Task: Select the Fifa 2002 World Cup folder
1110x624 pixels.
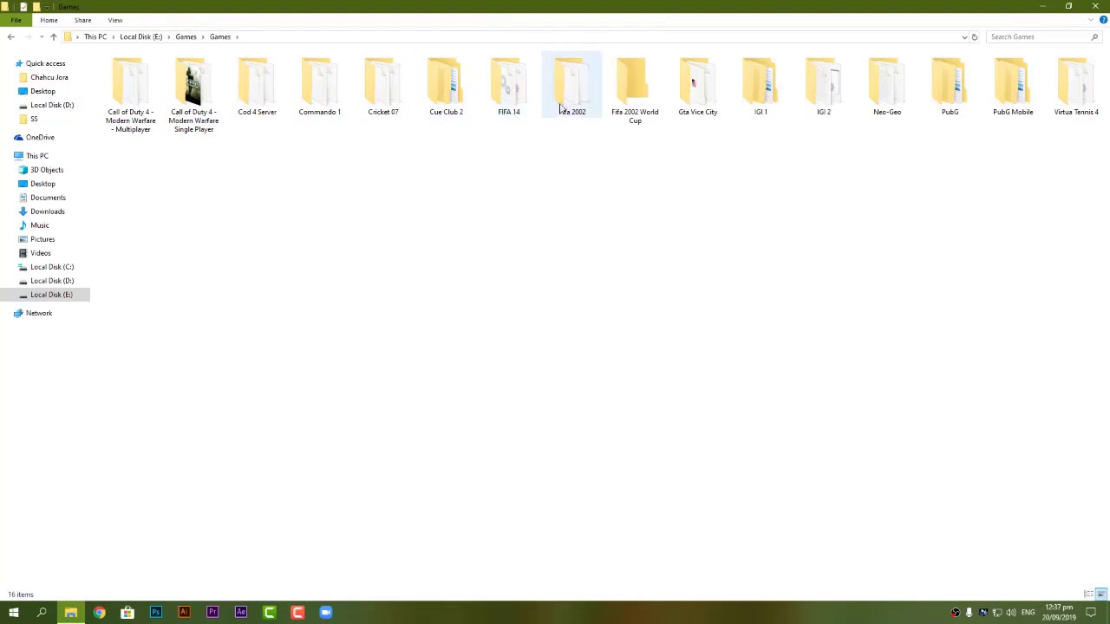Action: 635,91
